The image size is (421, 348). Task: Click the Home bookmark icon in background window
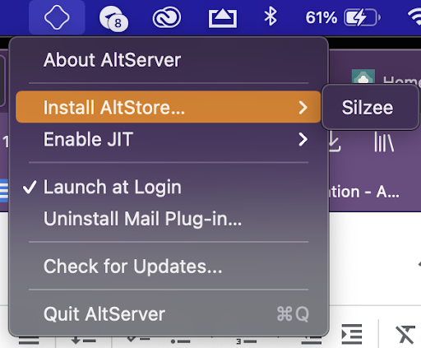pos(363,77)
